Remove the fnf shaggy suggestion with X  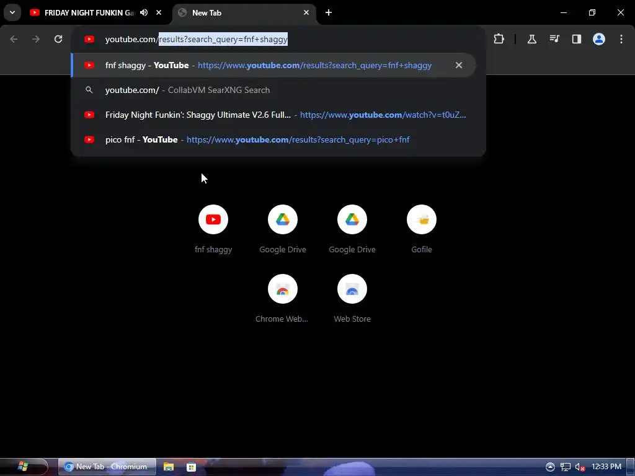[459, 65]
